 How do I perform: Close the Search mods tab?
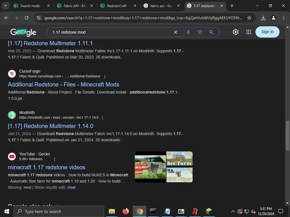coord(48,6)
